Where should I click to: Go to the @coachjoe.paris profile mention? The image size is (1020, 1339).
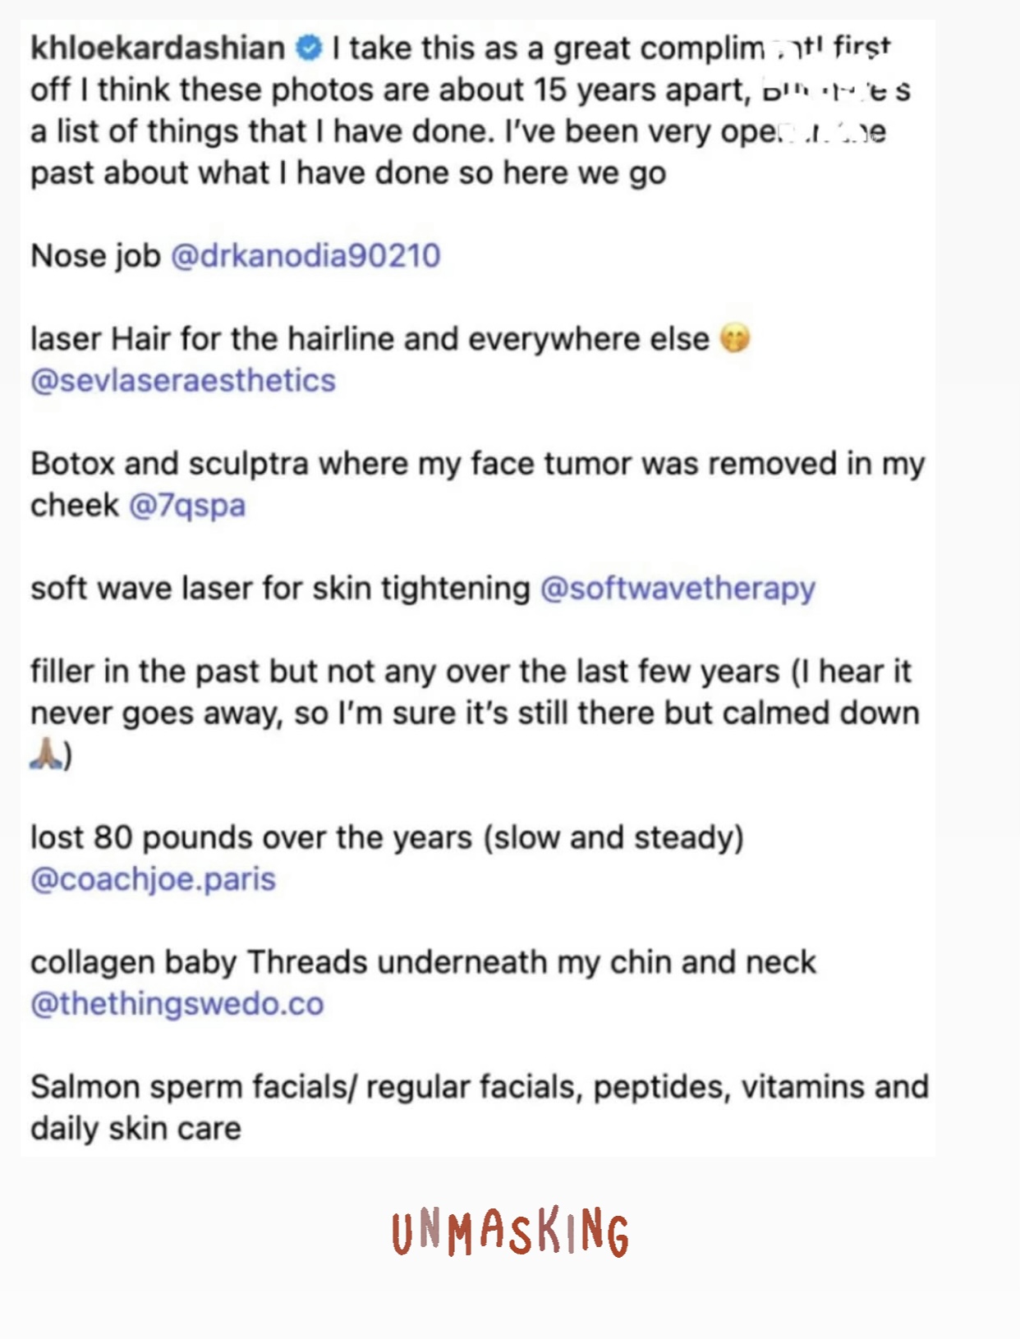[x=153, y=879]
